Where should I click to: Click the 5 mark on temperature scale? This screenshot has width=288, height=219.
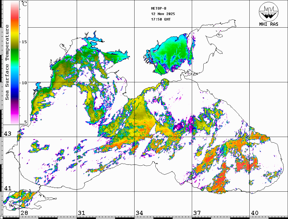click(25, 122)
